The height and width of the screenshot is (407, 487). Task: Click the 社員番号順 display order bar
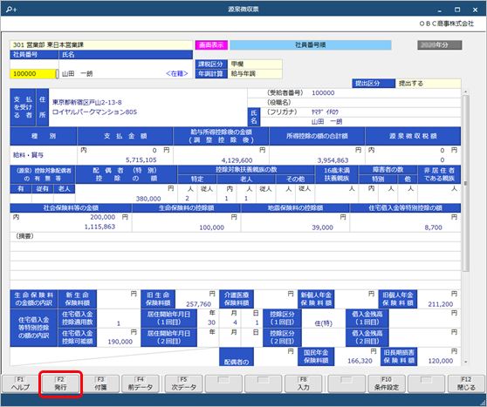(311, 45)
